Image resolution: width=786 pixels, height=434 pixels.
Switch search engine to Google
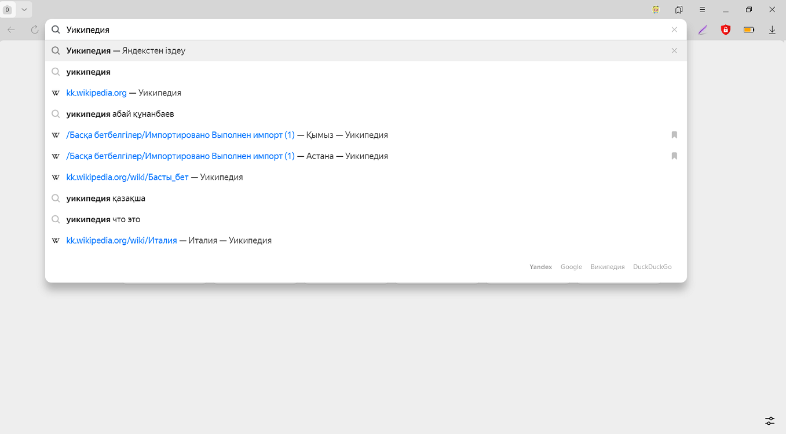[571, 267]
